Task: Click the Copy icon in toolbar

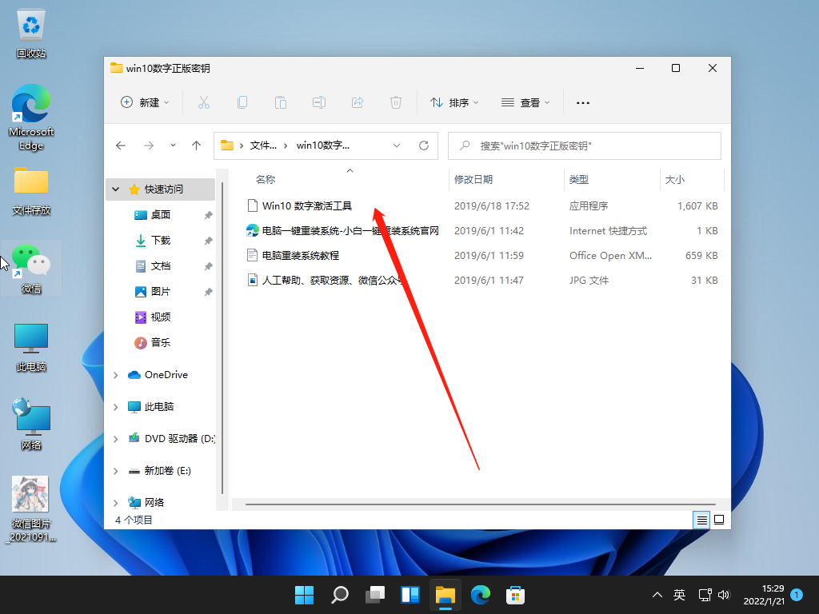Action: click(x=242, y=102)
